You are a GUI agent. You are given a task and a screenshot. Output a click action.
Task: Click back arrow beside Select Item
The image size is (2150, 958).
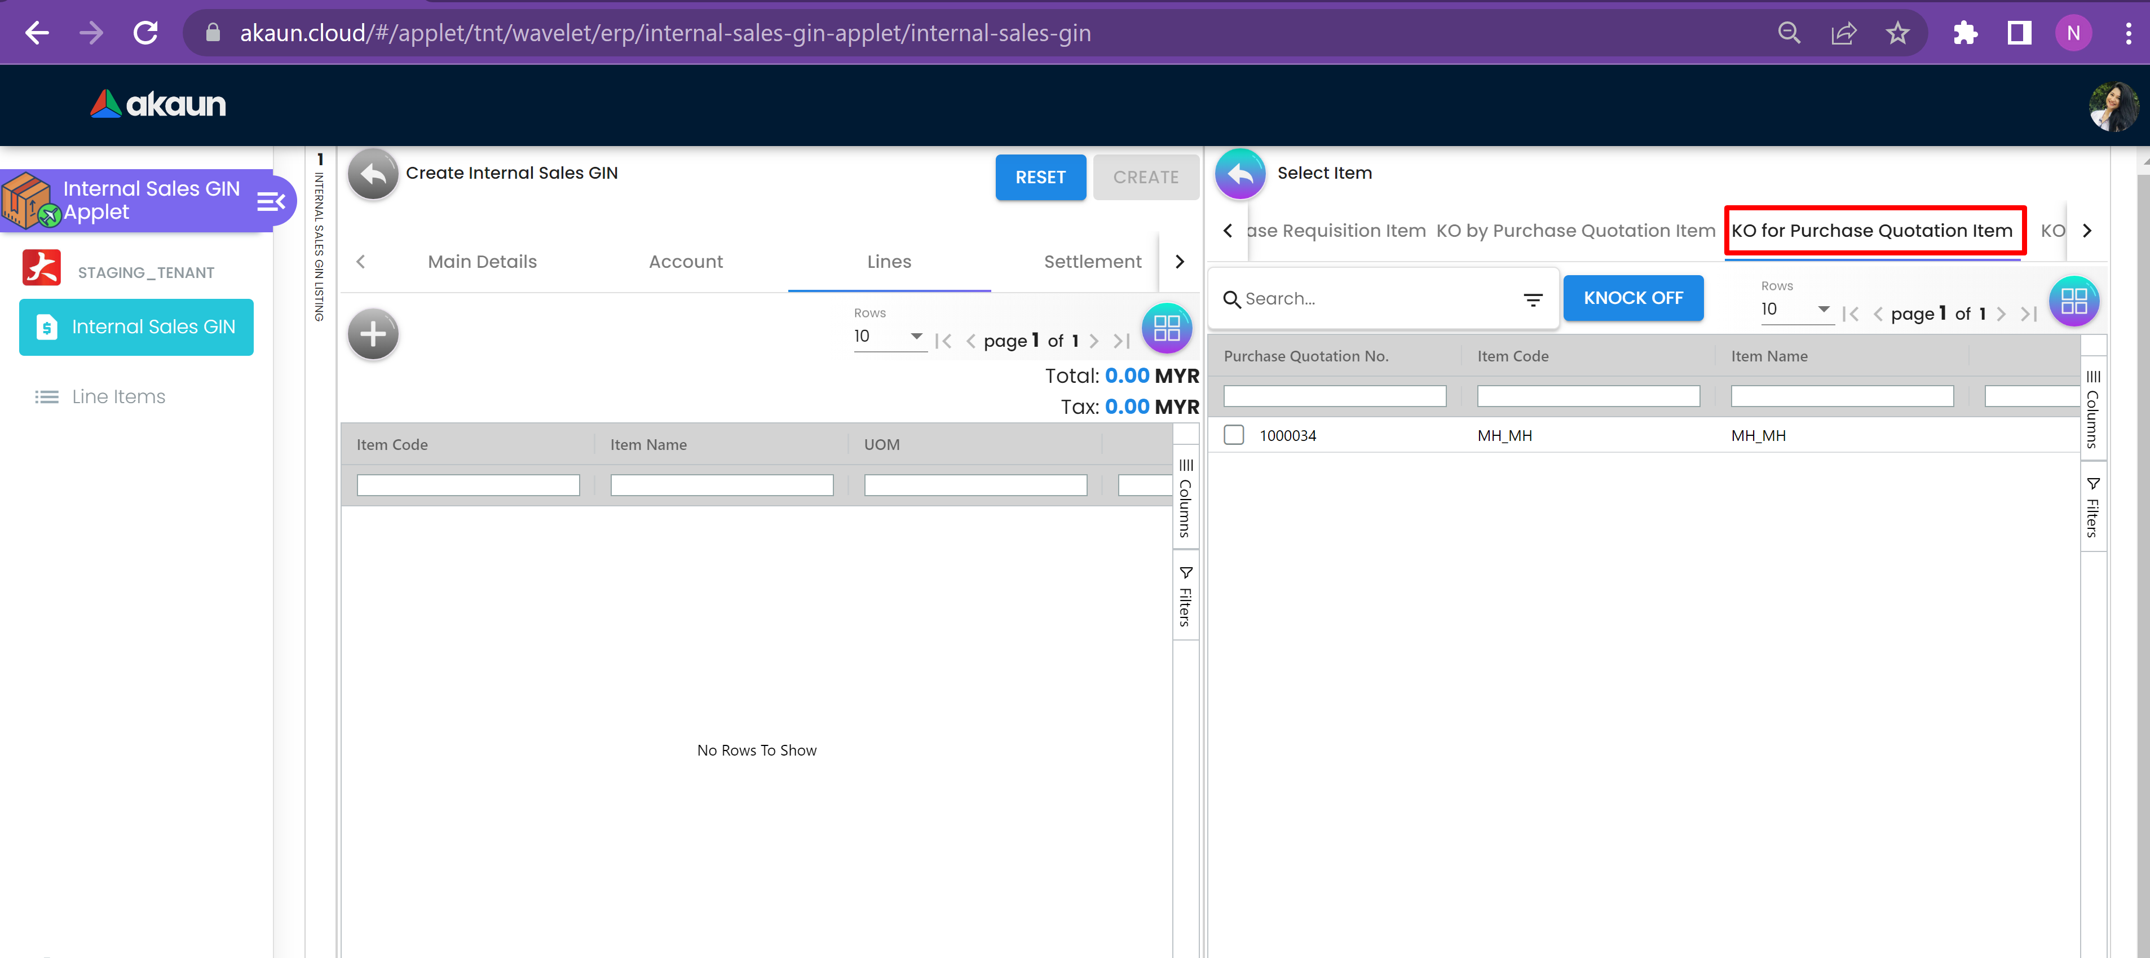click(1240, 174)
